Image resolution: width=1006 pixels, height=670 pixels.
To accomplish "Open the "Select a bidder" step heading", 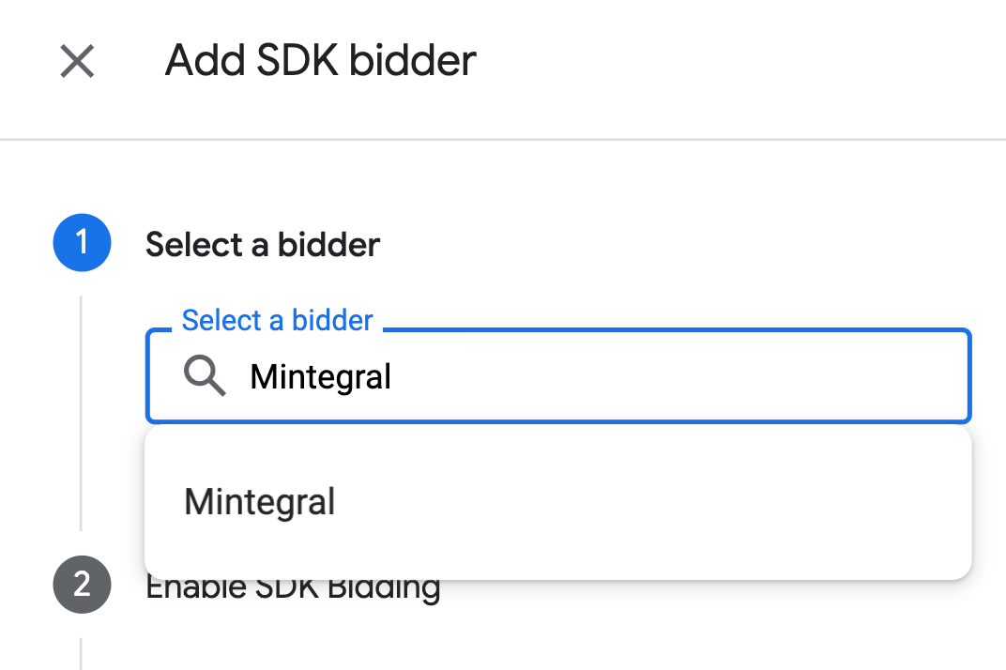I will [x=263, y=245].
